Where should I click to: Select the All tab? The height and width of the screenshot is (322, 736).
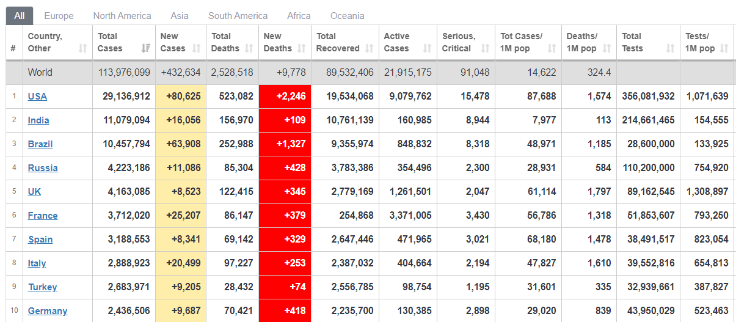pos(20,16)
